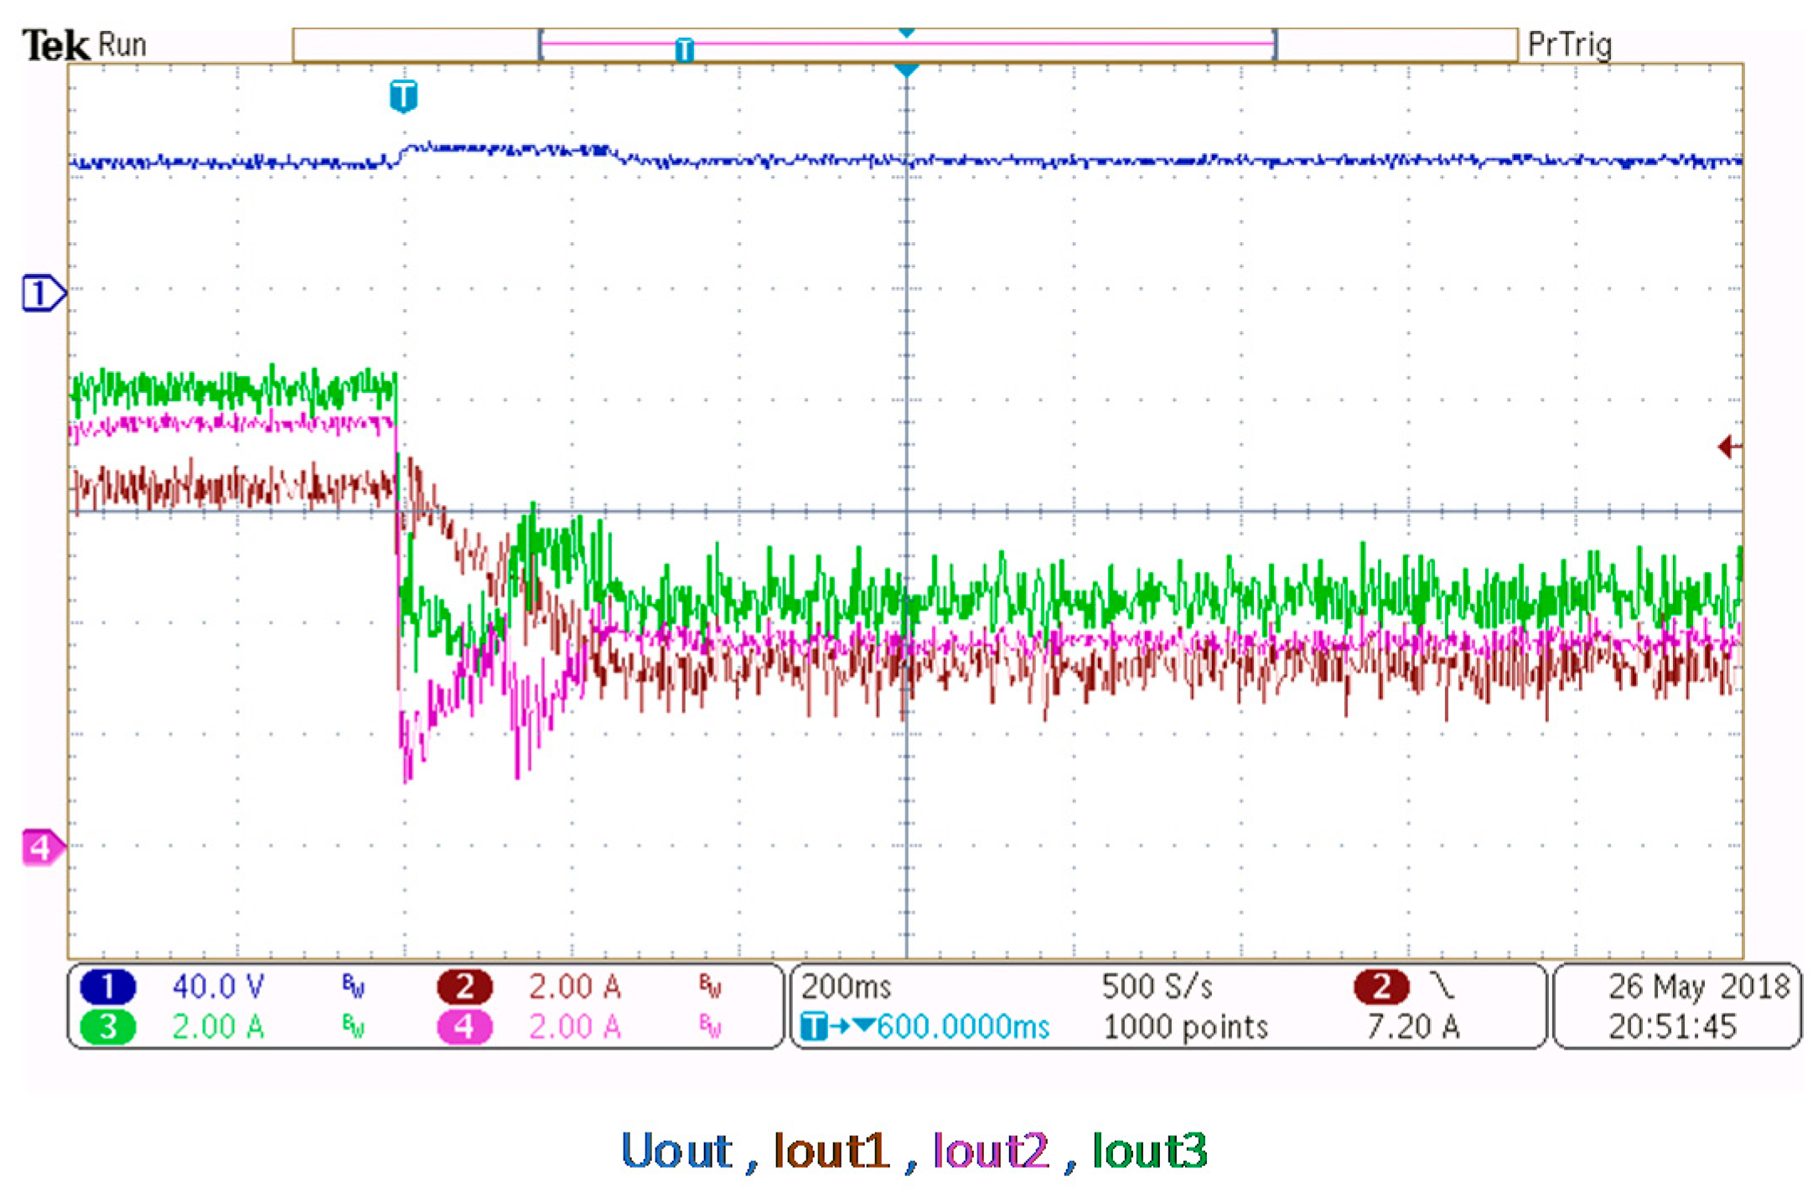Click the channel 2 bandwidth limit Bw indicator

click(709, 986)
